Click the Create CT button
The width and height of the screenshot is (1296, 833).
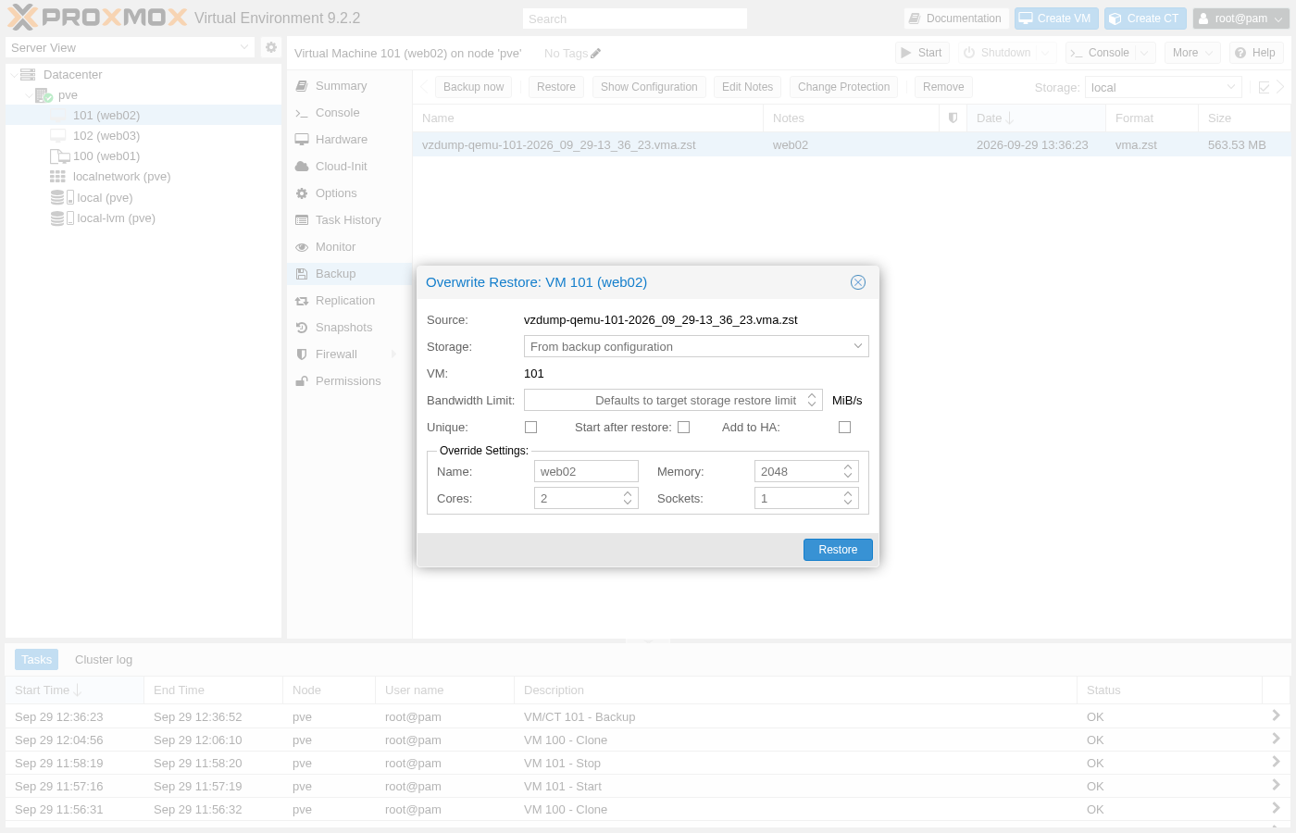point(1144,19)
